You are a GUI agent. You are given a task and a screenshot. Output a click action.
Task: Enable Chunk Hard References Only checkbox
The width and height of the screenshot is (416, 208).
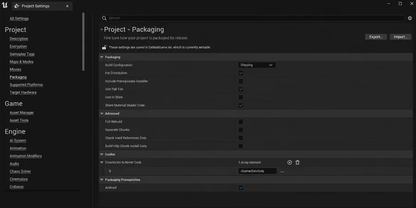241,138
